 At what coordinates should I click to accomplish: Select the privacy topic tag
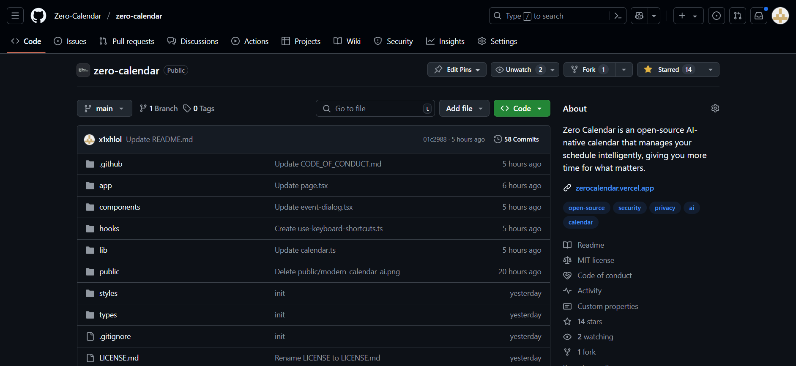[x=665, y=208]
